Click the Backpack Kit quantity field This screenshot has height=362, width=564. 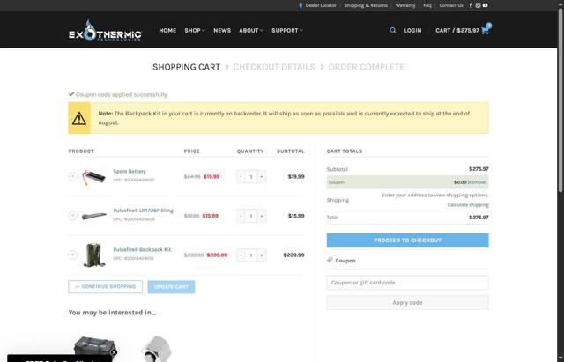point(251,255)
